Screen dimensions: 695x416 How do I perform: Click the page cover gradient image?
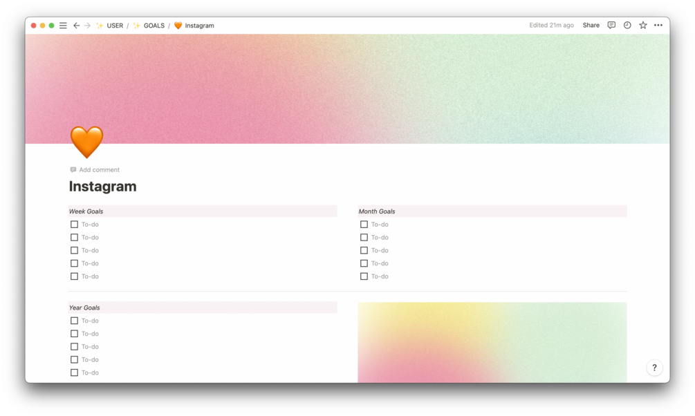(x=347, y=88)
